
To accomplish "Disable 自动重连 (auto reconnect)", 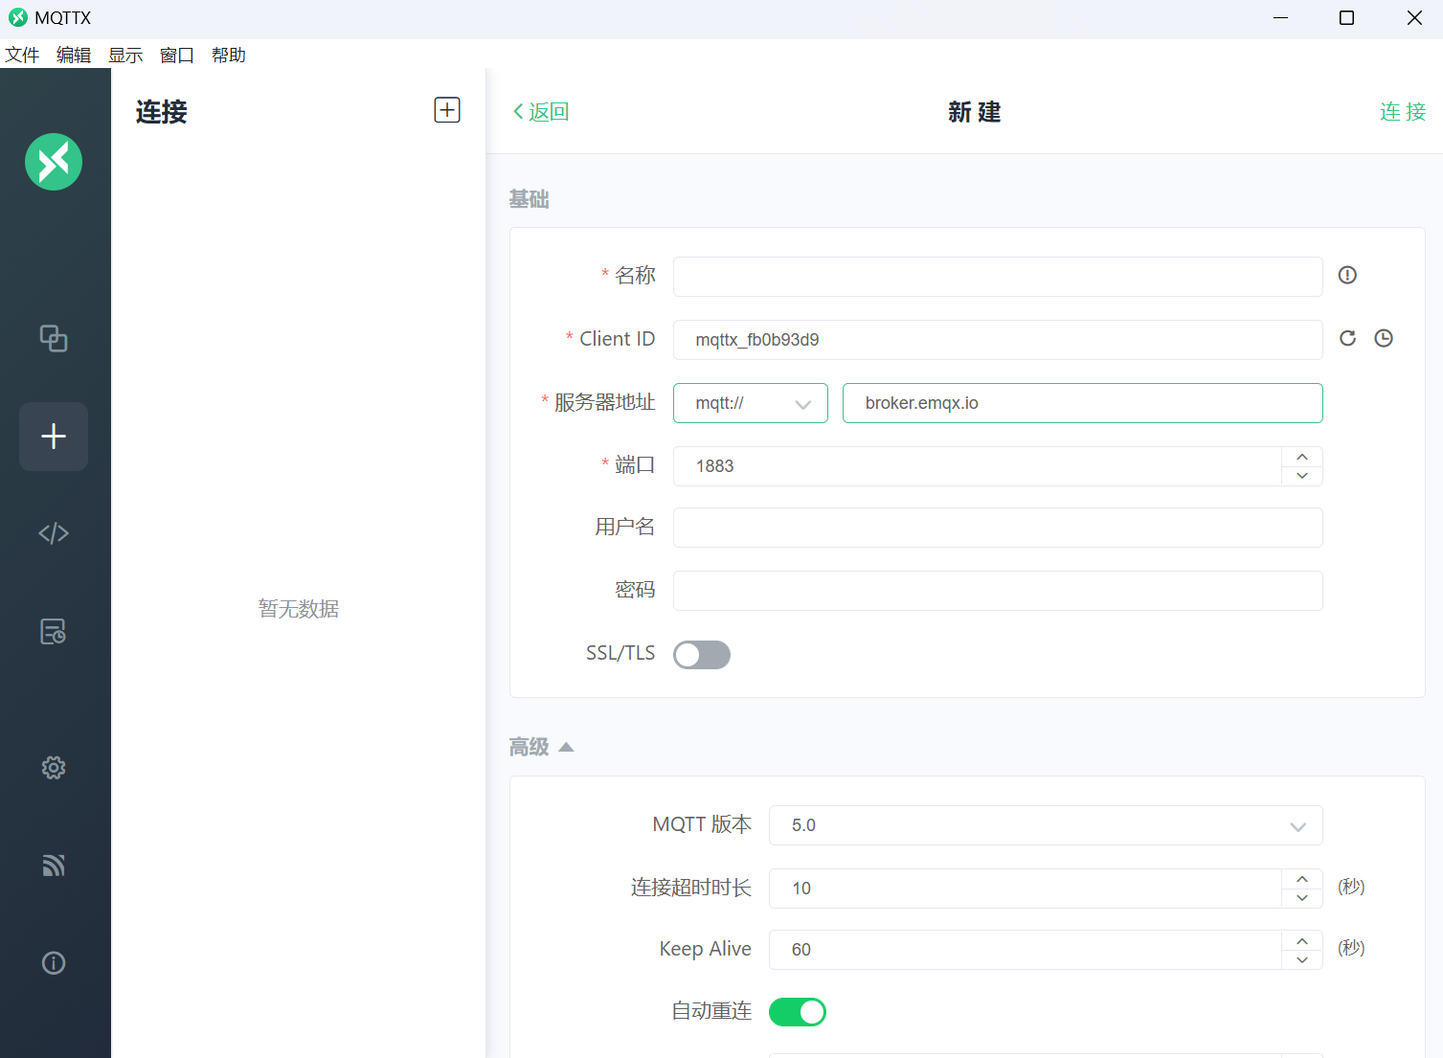I will click(798, 1011).
